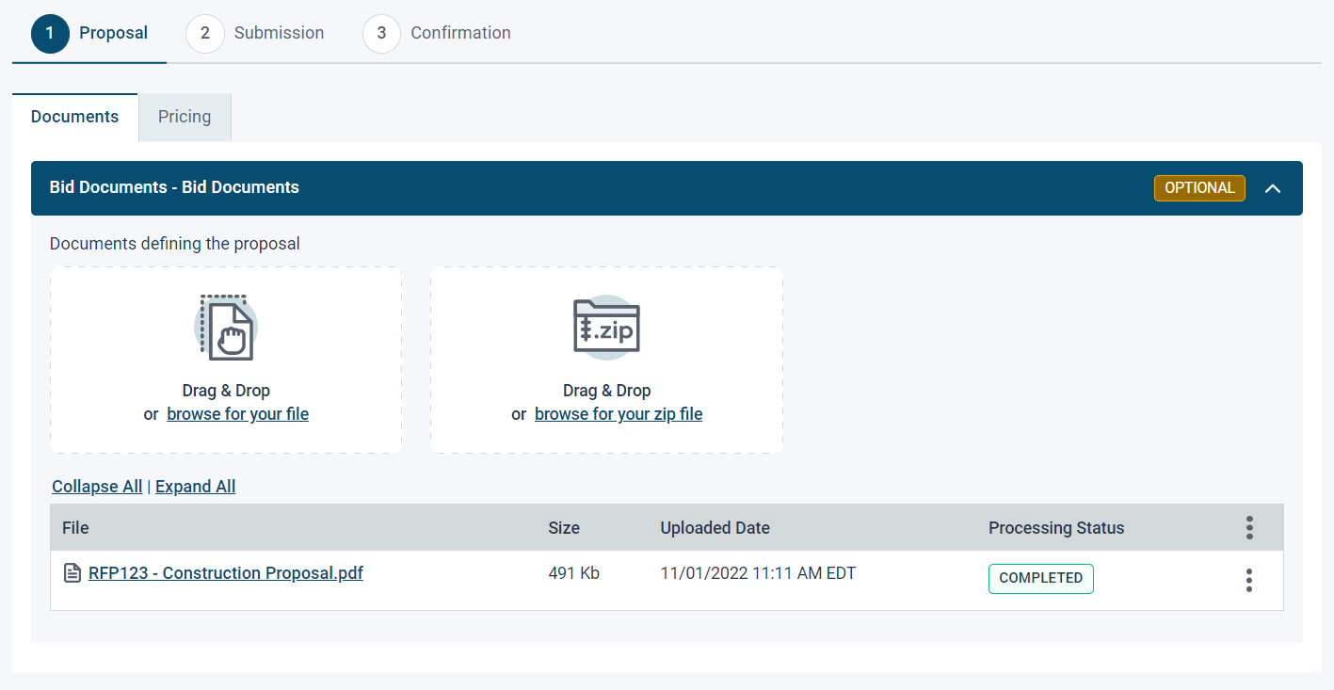
Task: Click the step 2 Submission circle icon
Action: pos(205,33)
